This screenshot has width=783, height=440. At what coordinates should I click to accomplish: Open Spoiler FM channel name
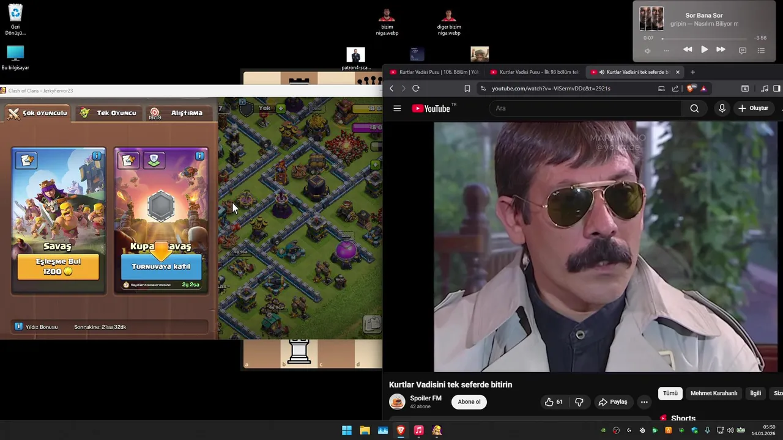click(x=426, y=398)
